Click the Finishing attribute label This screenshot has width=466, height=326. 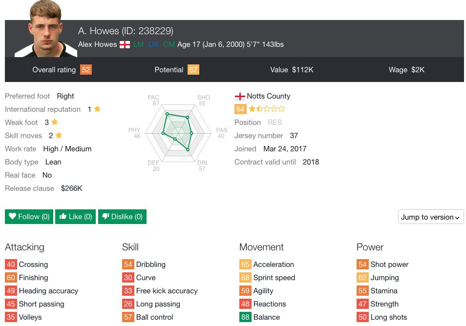tap(33, 278)
